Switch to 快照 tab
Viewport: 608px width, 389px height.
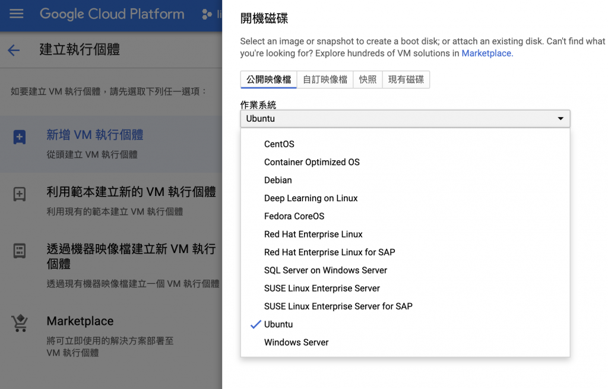click(x=368, y=80)
